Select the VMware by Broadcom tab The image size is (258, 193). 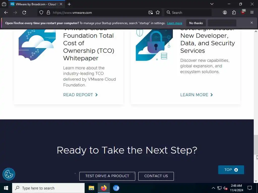pyautogui.click(x=36, y=4)
